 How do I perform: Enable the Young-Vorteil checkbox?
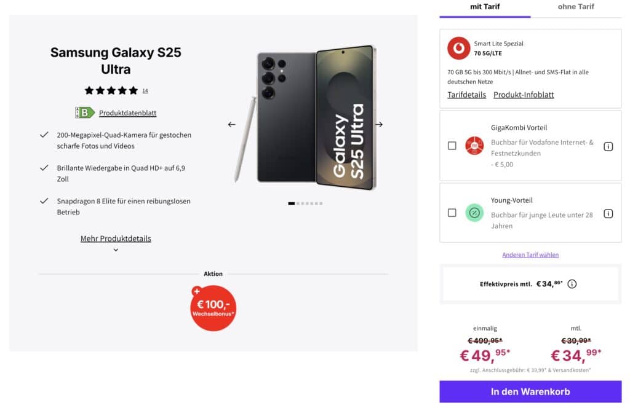(452, 213)
